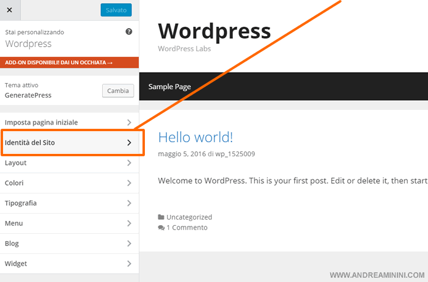The width and height of the screenshot is (428, 282).
Task: Click the Cambia theme button
Action: click(118, 91)
